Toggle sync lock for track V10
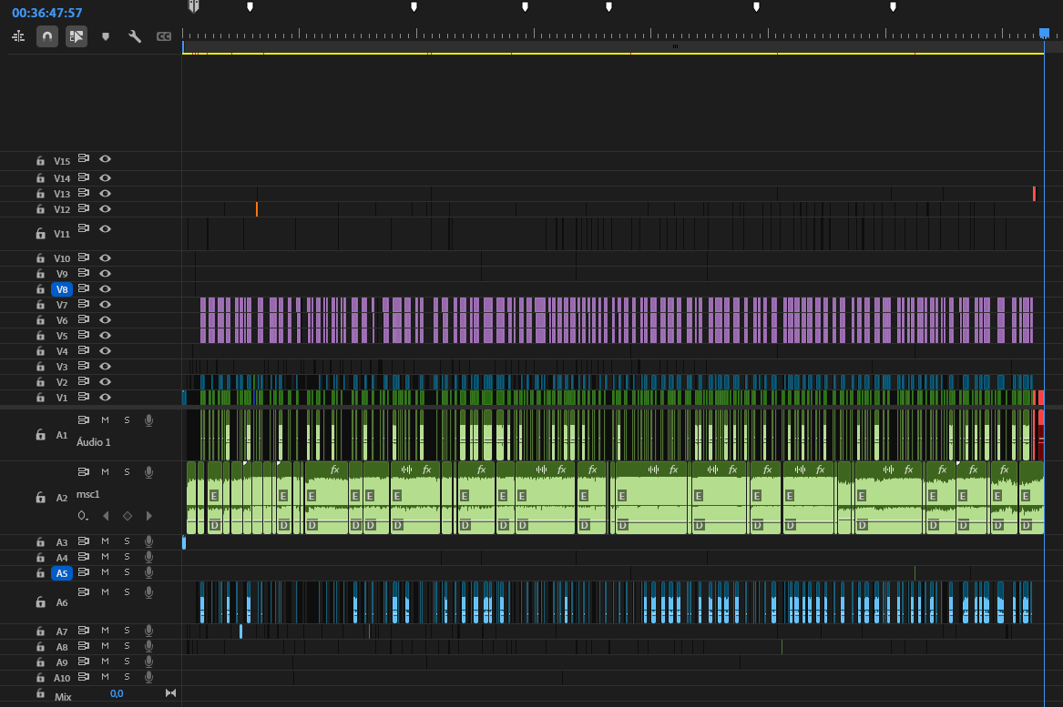Image resolution: width=1063 pixels, height=707 pixels. coord(84,258)
